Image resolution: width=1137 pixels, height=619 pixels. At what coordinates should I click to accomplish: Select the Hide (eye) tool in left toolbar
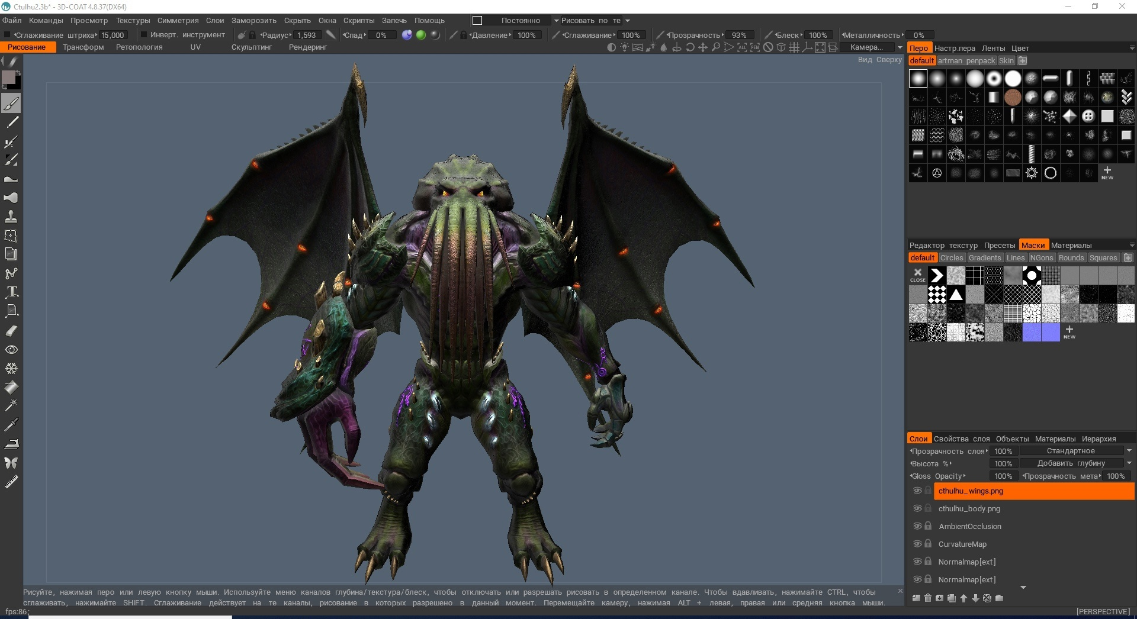click(x=11, y=350)
